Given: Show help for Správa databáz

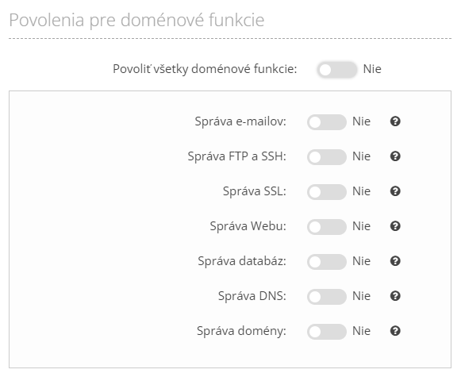Looking at the screenshot, I should (395, 261).
